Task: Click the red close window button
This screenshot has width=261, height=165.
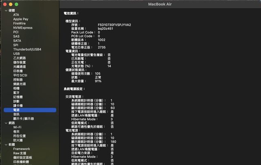Action: (5, 4)
